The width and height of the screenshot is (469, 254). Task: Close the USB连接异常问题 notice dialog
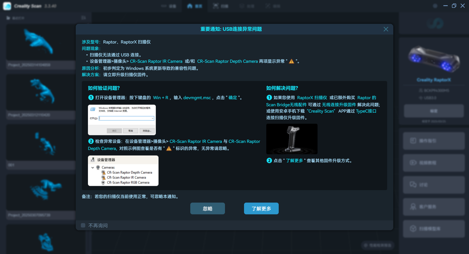386,29
